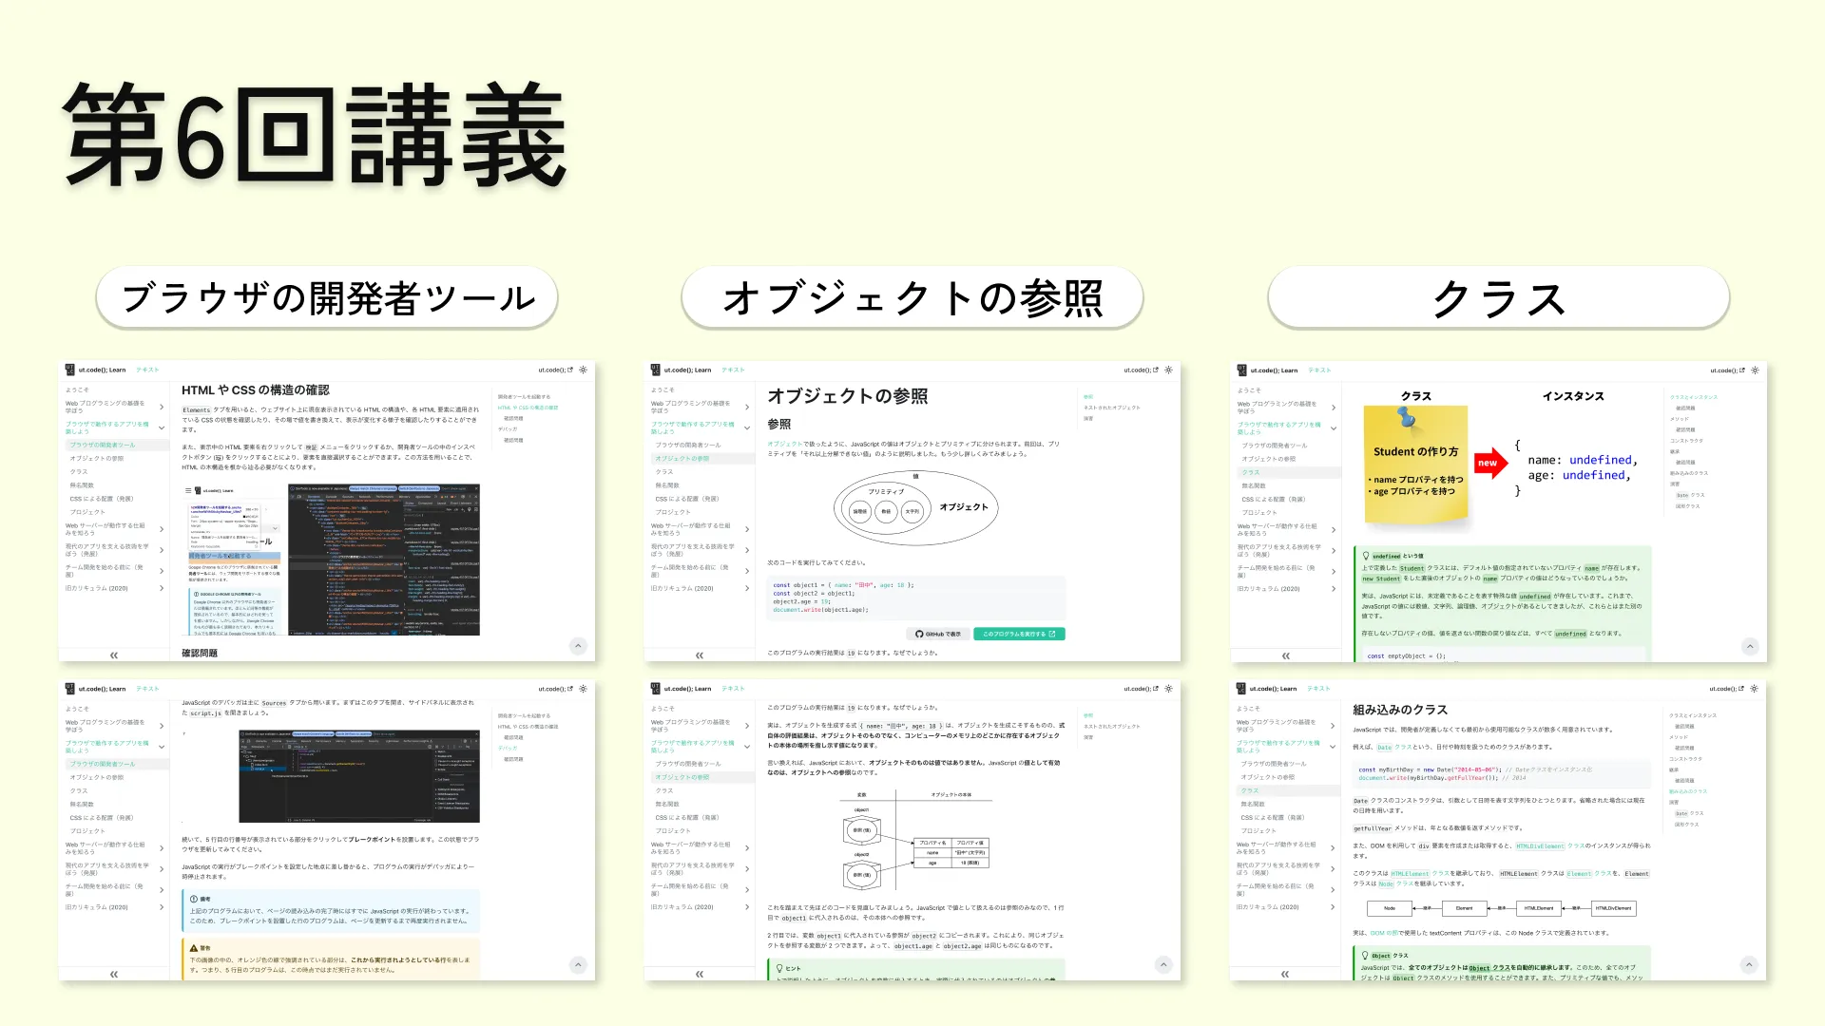Click the external-link icon inside このプログラムを実行する button

[x=1051, y=634]
